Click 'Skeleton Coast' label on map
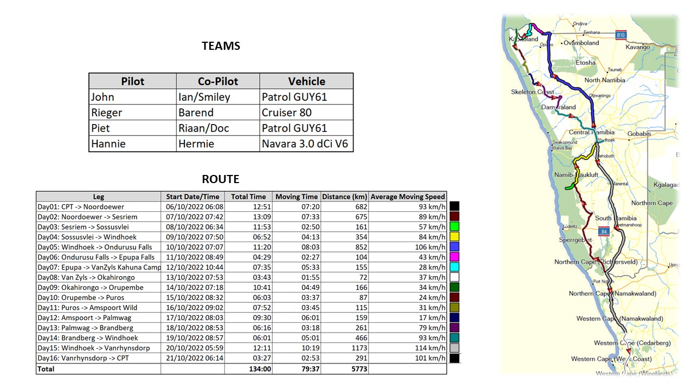694x390 pixels. tap(532, 92)
